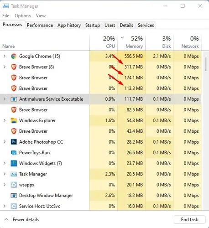Image resolution: width=209 pixels, height=228 pixels.
Task: Click the Antimalware Service Executable icon
Action: [x=14, y=99]
